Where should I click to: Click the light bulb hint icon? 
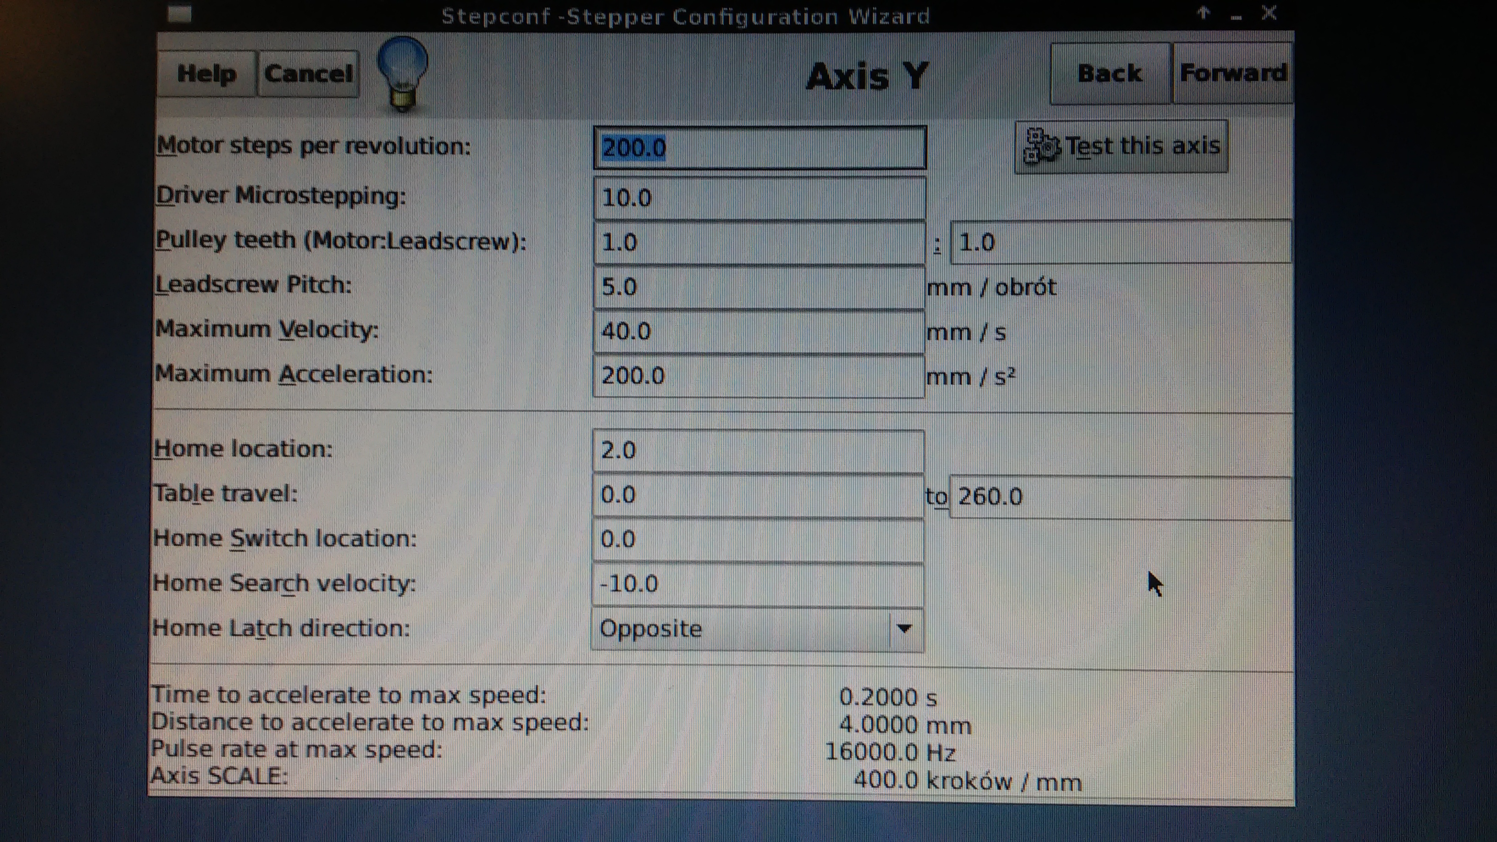pos(402,73)
